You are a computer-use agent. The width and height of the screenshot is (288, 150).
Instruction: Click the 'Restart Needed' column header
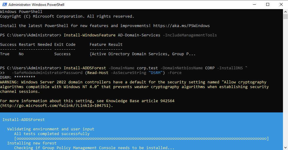pos(35,44)
